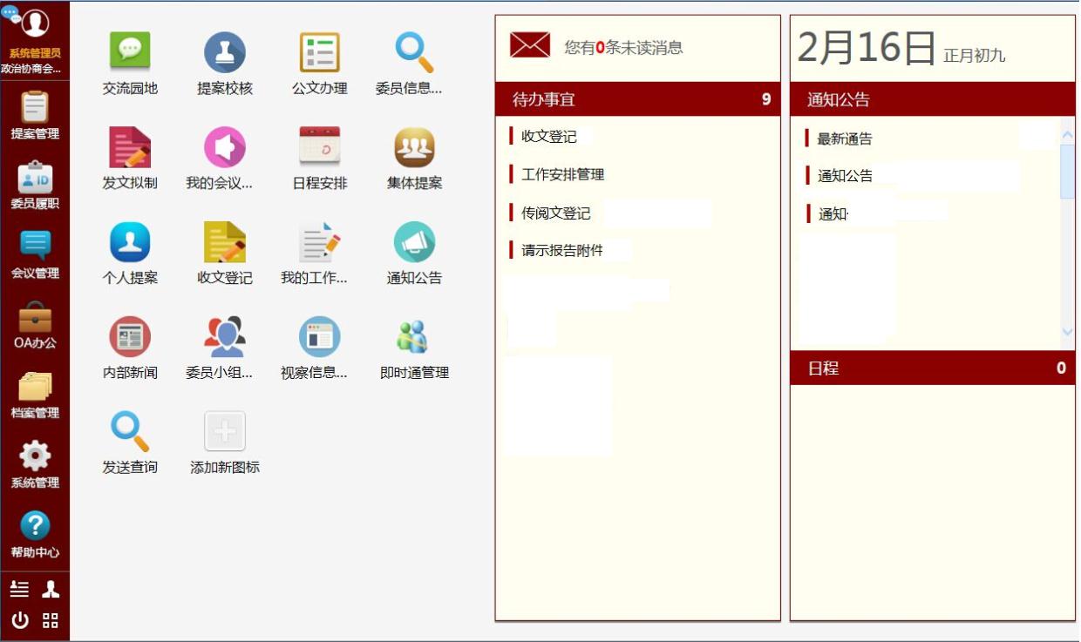This screenshot has height=642, width=1081.
Task: Open the 提案校核 stamp icon
Action: tap(225, 52)
